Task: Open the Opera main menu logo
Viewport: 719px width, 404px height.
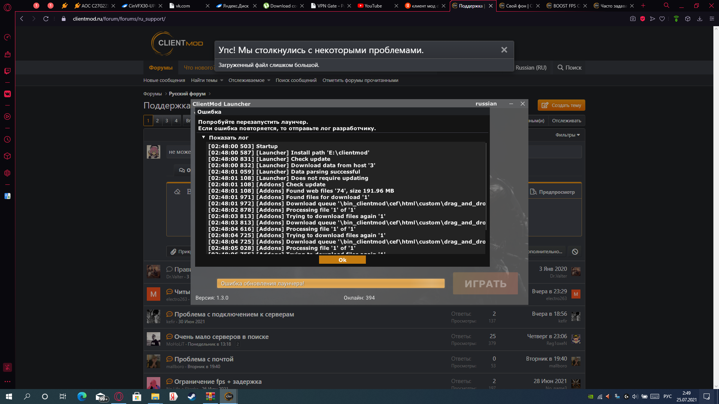Action: click(x=7, y=7)
